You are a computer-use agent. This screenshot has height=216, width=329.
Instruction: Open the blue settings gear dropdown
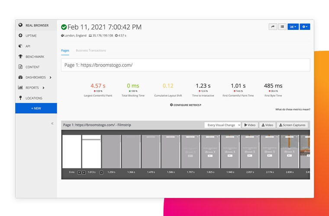point(305,27)
